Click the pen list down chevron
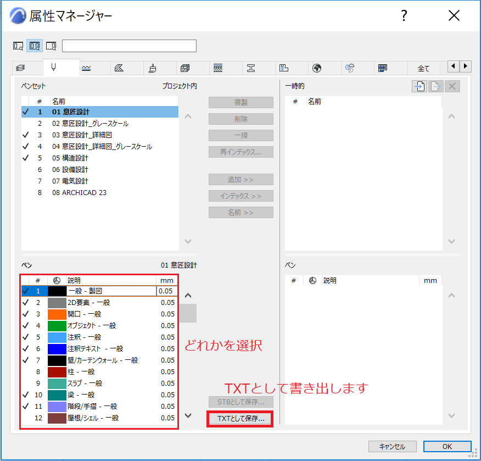This screenshot has width=481, height=461. pyautogui.click(x=188, y=415)
